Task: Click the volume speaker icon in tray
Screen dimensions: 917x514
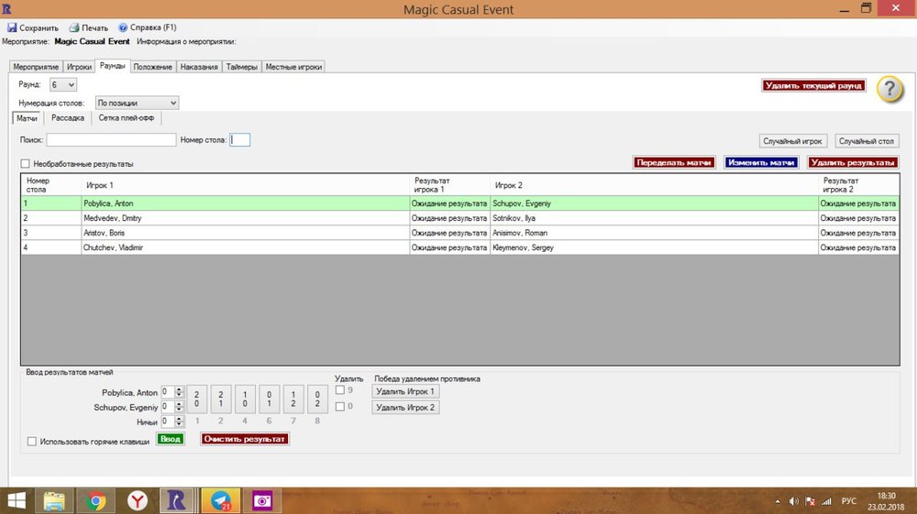Action: [792, 501]
